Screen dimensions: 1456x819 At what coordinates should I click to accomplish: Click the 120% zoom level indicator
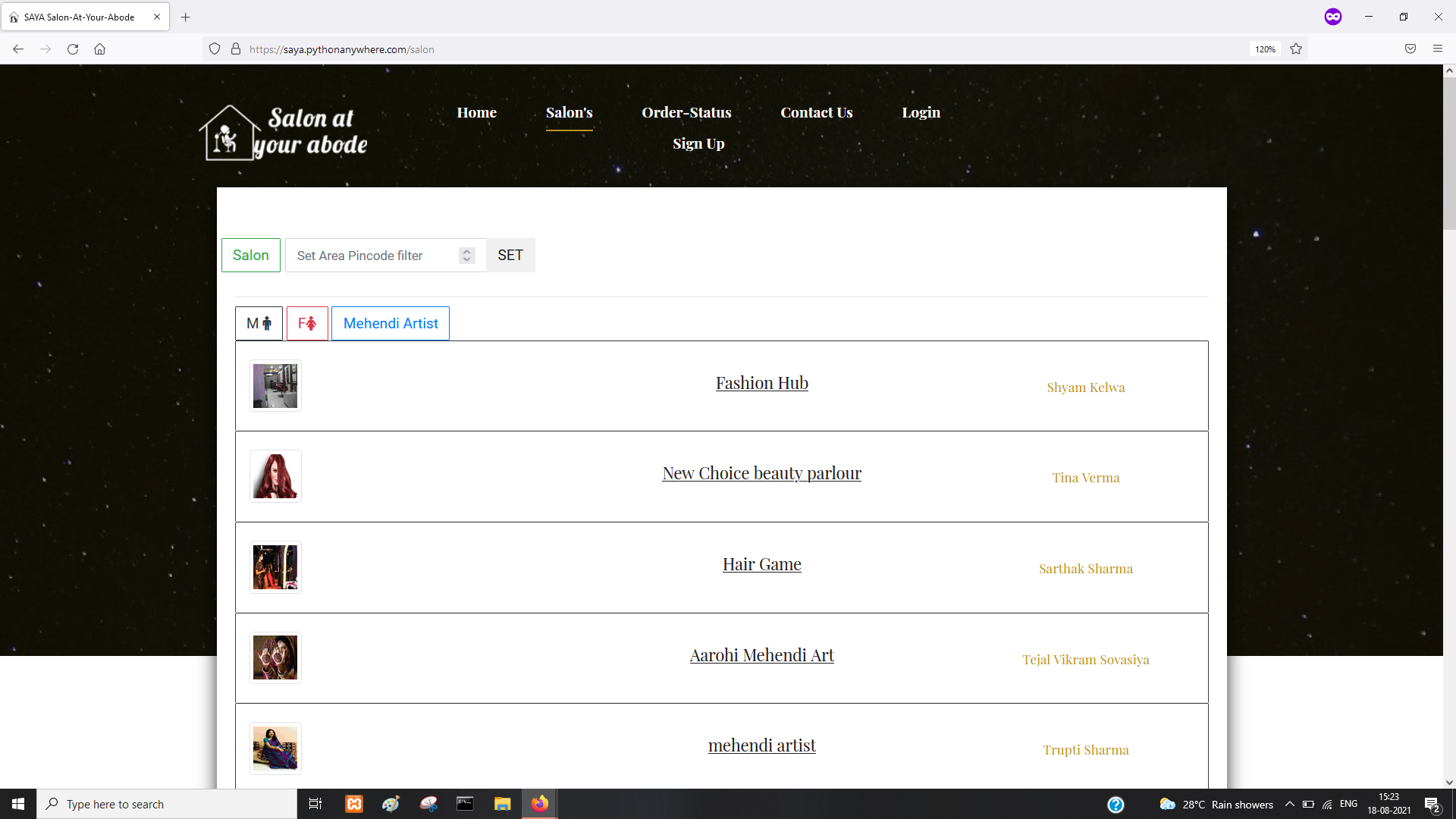(1264, 49)
